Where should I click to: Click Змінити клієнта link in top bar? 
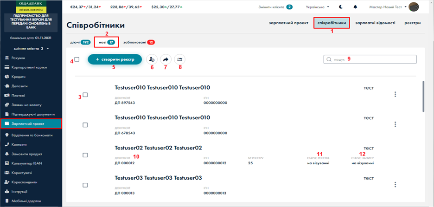[x=275, y=7]
